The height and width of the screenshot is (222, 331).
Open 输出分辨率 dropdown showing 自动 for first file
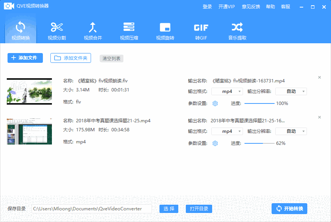point(291,91)
